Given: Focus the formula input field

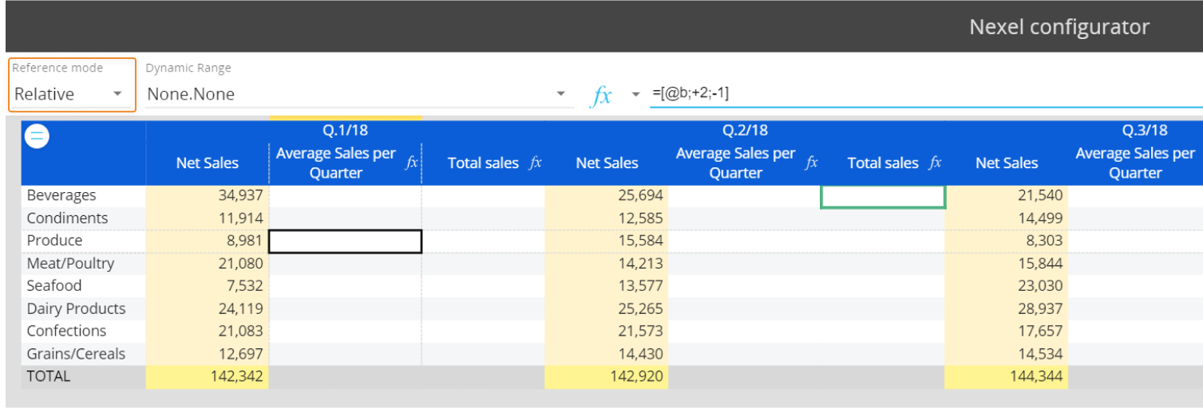Looking at the screenshot, I should 918,93.
